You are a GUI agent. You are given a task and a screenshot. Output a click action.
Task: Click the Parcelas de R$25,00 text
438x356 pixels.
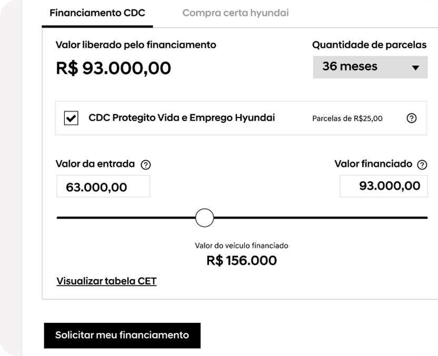click(x=347, y=118)
